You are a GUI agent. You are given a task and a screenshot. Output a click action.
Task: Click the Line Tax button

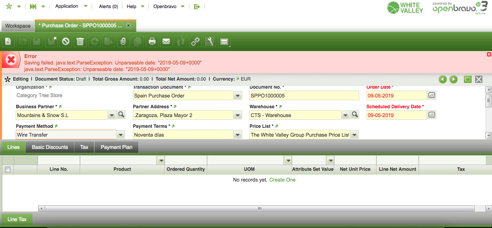click(x=17, y=219)
